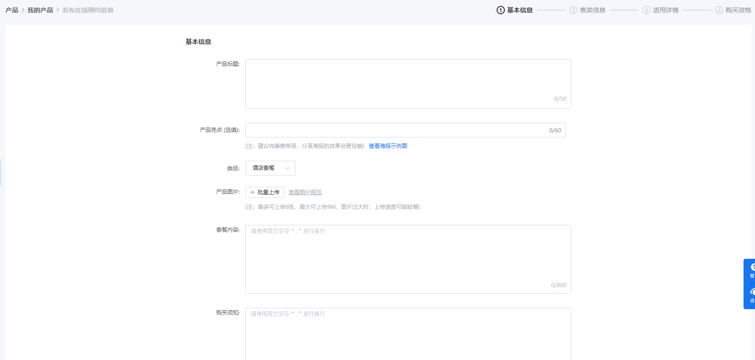Click into the 购买须知 text area
755x360 pixels.
pos(408,334)
